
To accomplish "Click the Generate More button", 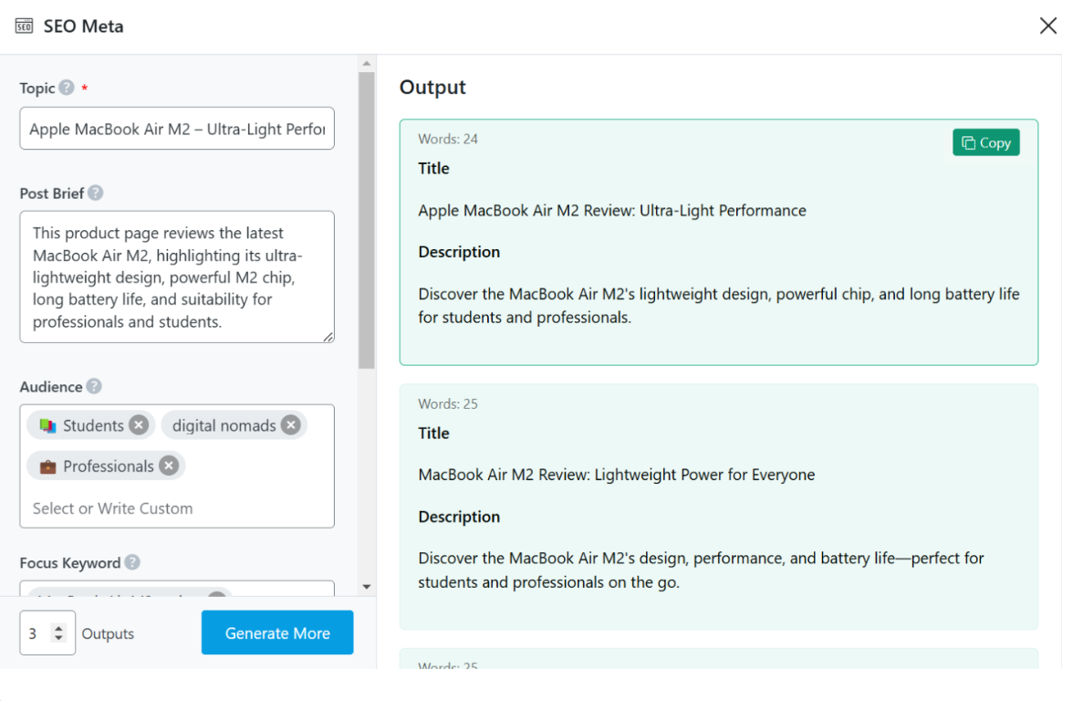I will tap(277, 633).
